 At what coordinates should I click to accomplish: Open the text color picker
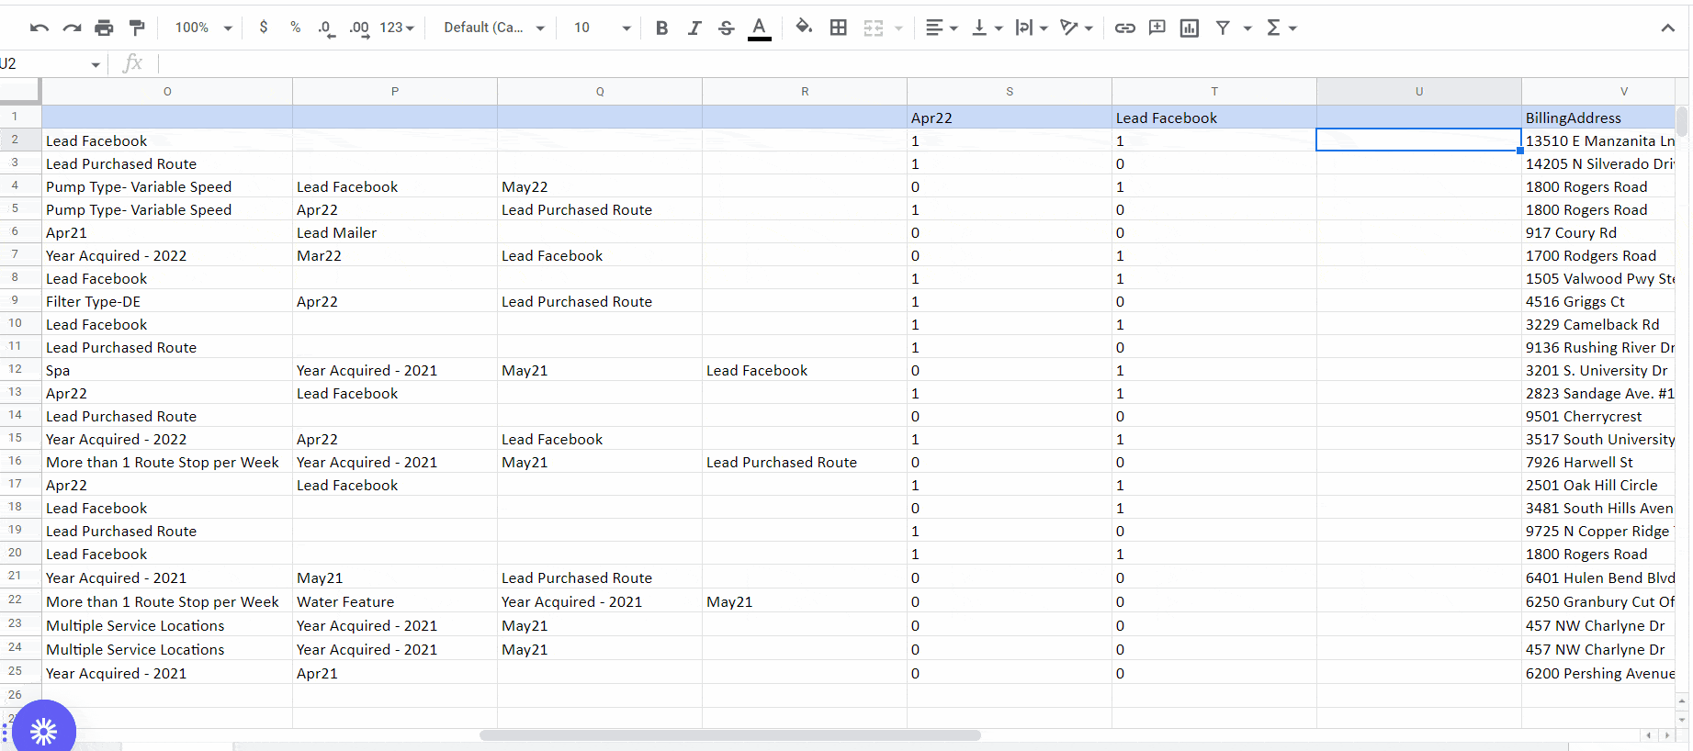759,28
